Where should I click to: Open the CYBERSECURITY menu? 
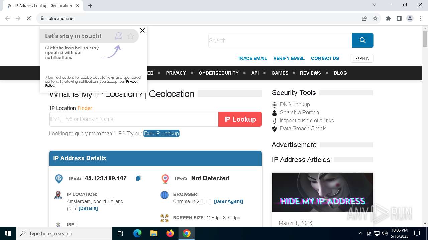219,73
